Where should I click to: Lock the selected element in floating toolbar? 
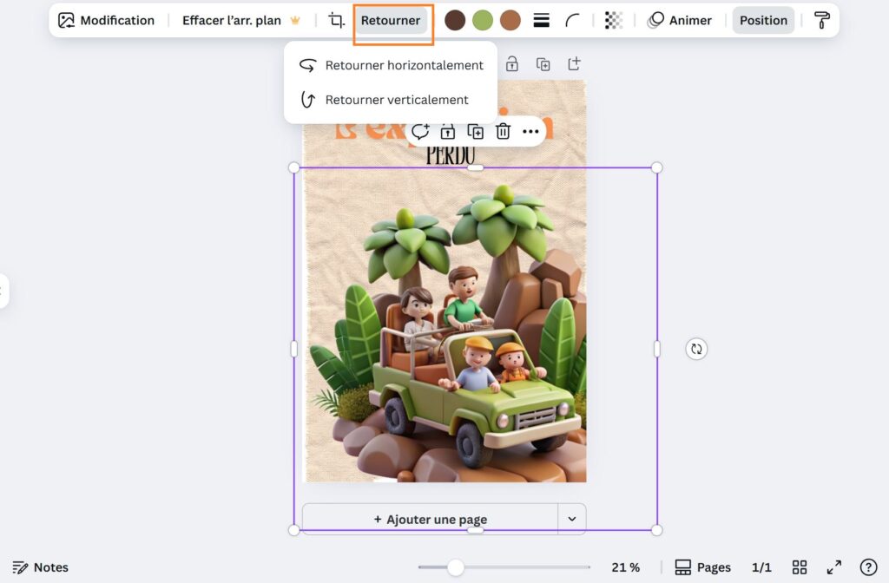tap(448, 132)
